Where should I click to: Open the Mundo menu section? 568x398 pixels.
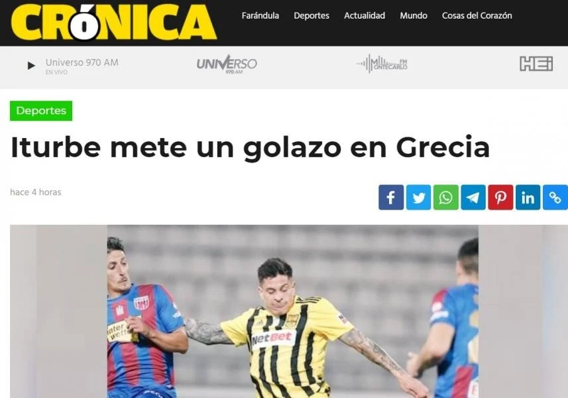point(414,15)
